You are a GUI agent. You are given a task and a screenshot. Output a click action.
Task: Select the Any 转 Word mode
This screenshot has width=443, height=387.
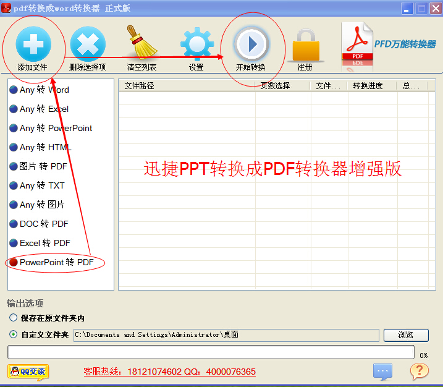coord(39,90)
